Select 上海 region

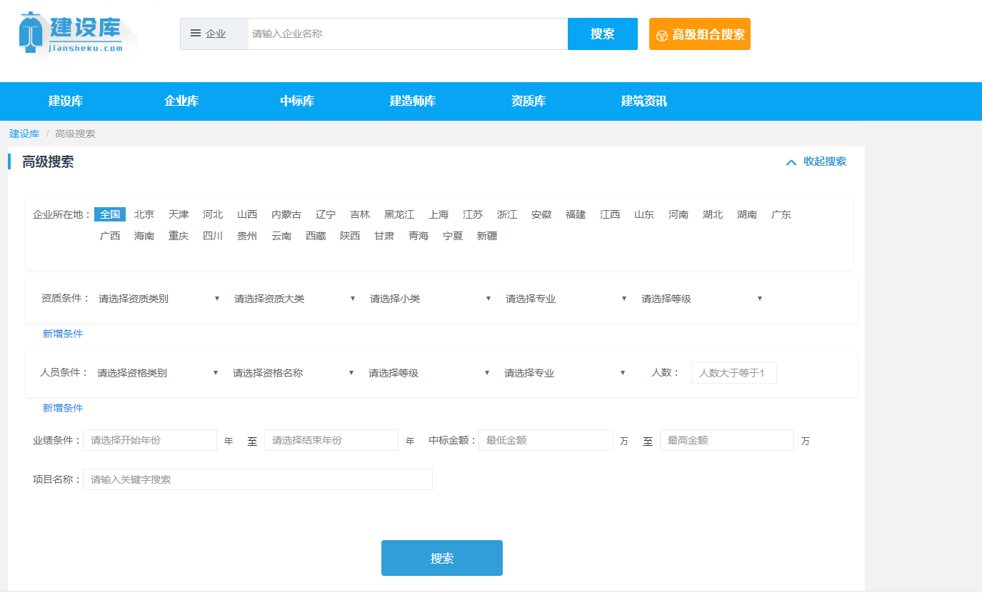click(x=439, y=214)
